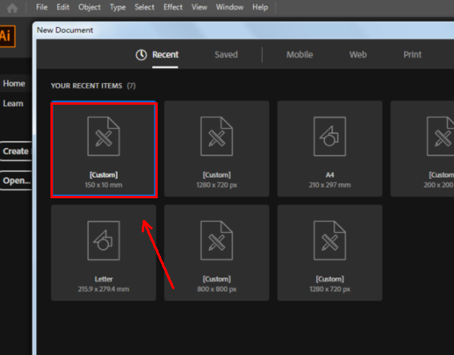Choose the Letter 215.9 x 279.4 mm preset
The height and width of the screenshot is (355, 454).
pyautogui.click(x=103, y=253)
